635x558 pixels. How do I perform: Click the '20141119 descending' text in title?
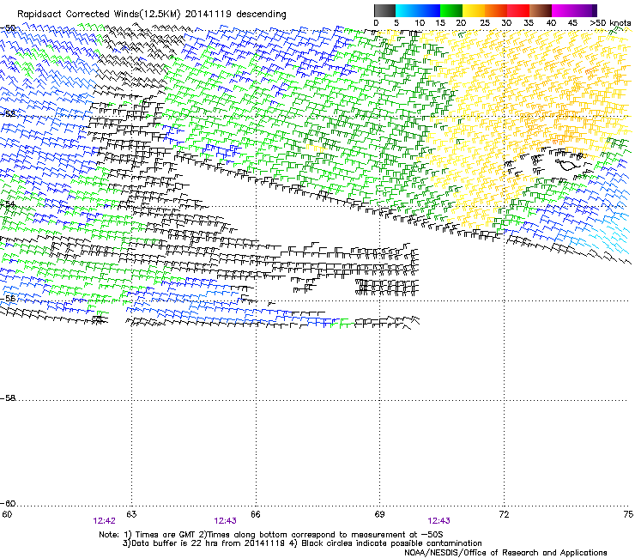236,15
